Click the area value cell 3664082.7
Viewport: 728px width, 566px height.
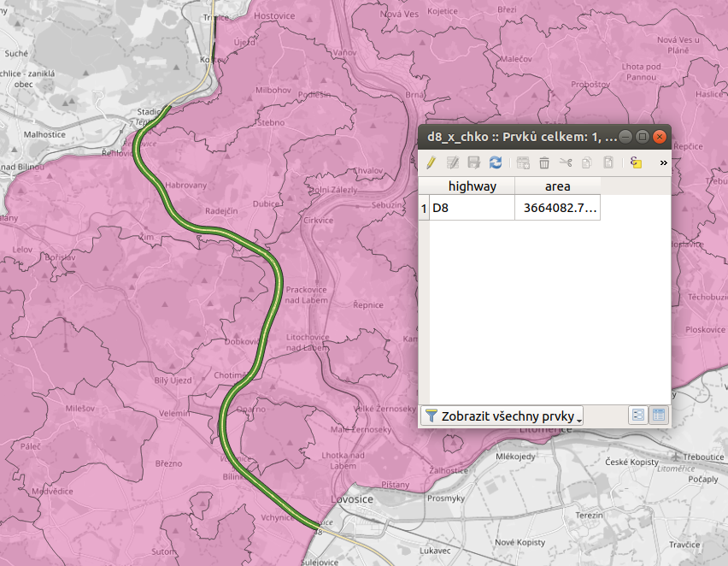pos(557,208)
